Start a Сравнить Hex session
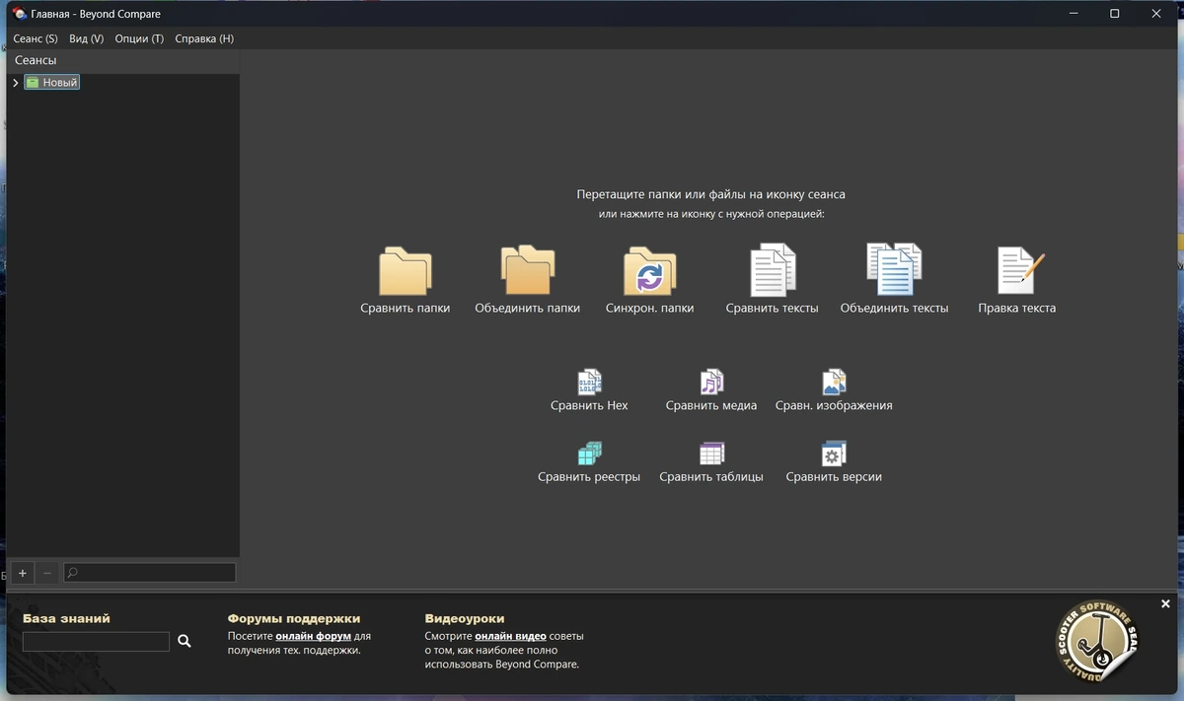Screen dimensions: 1184x701 [x=589, y=382]
